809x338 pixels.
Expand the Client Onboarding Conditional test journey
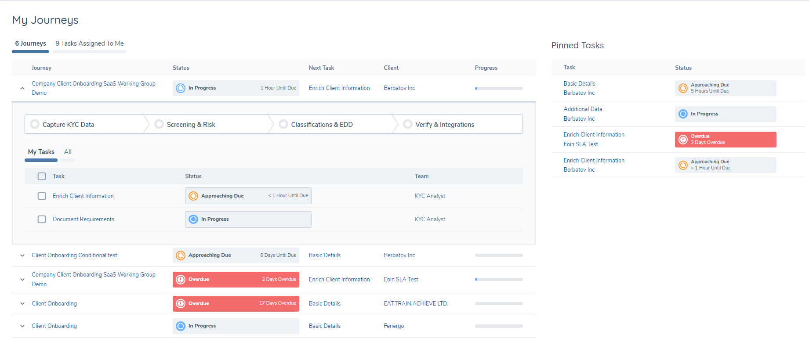pos(22,255)
